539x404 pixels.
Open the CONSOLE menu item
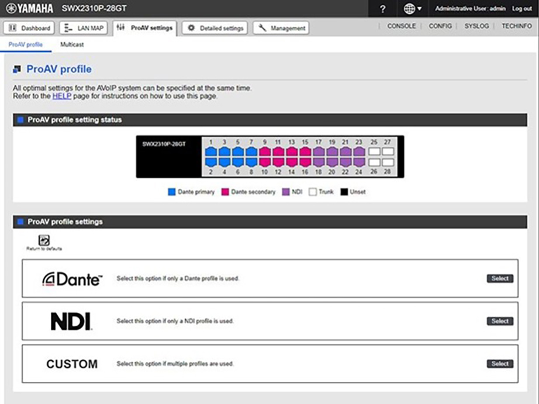[x=402, y=26]
